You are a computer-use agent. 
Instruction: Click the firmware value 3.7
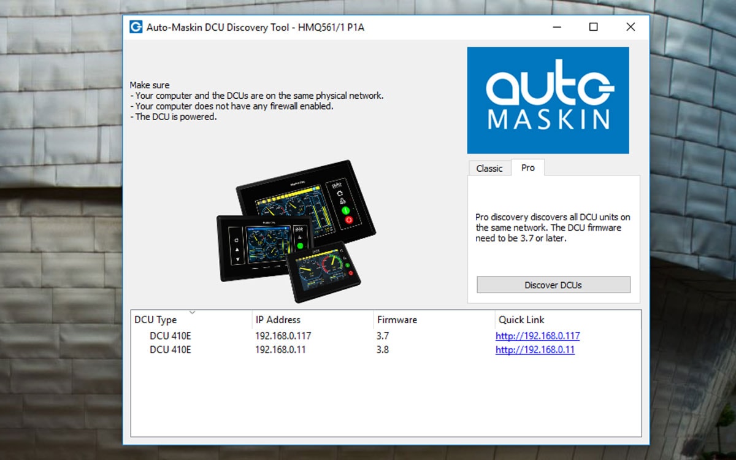383,336
